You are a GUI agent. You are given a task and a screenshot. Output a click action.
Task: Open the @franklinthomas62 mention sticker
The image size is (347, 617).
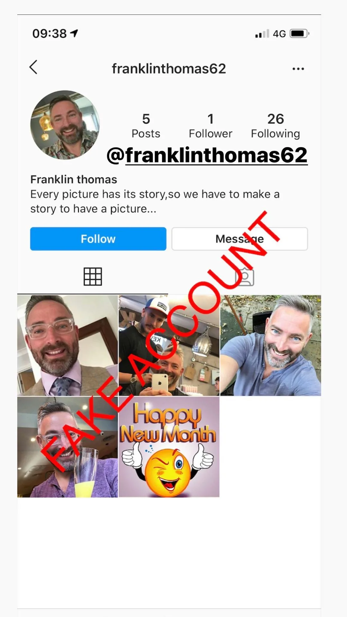(207, 155)
